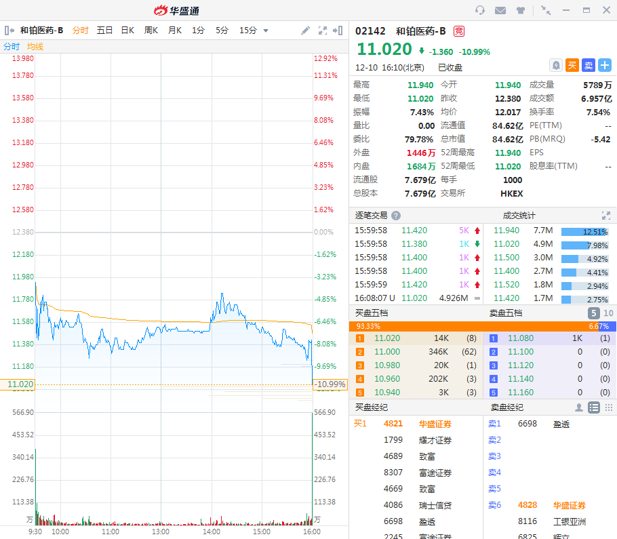Switch to 五日 five-day chart
Image resolution: width=617 pixels, height=539 pixels.
(x=104, y=31)
